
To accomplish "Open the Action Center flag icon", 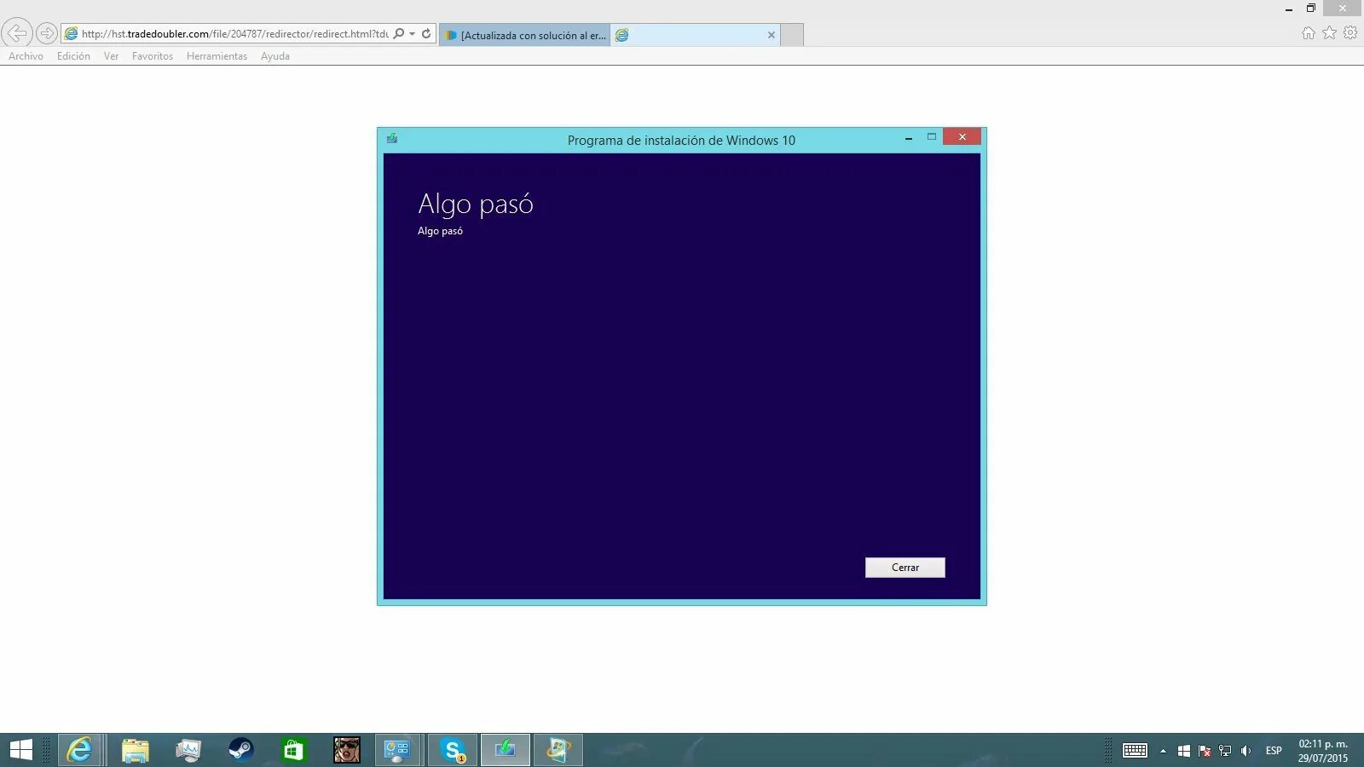I will click(1205, 751).
